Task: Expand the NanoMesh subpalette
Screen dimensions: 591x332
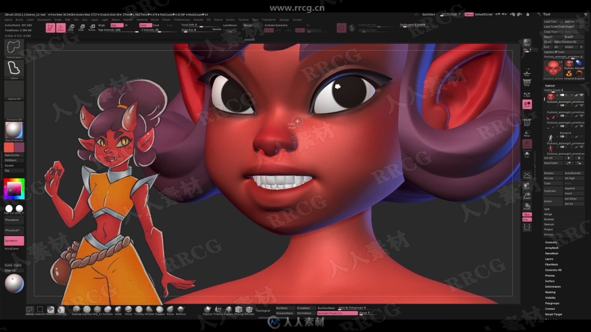Action: point(552,254)
